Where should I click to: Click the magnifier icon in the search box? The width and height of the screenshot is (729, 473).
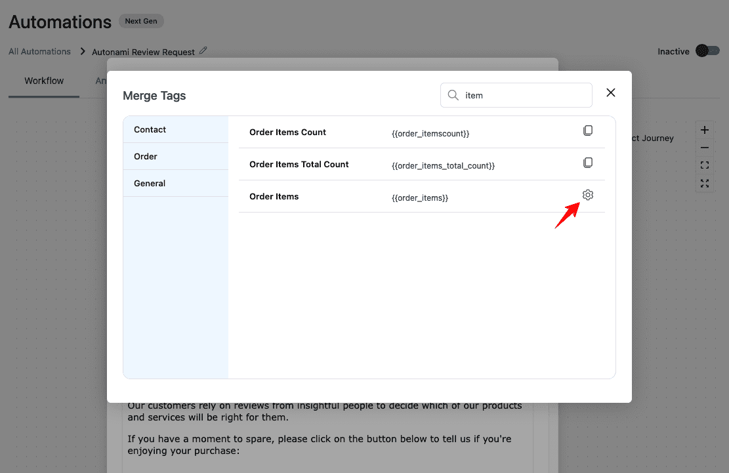point(453,95)
